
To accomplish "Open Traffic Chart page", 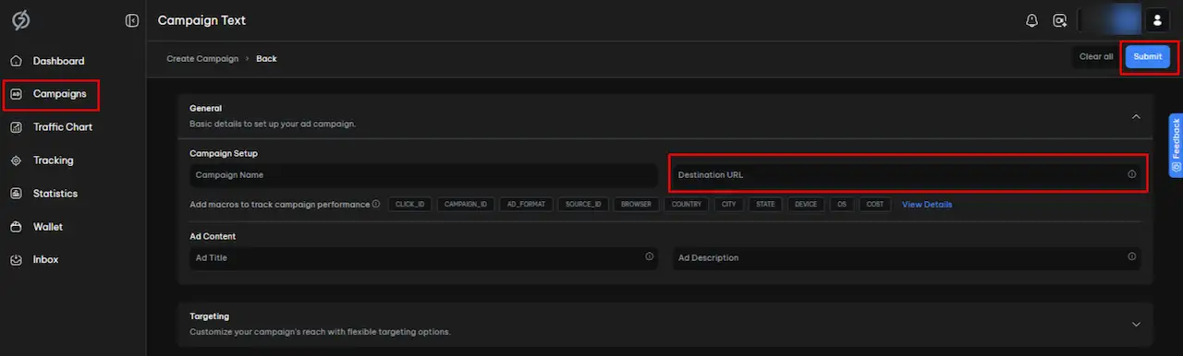I will pos(63,127).
